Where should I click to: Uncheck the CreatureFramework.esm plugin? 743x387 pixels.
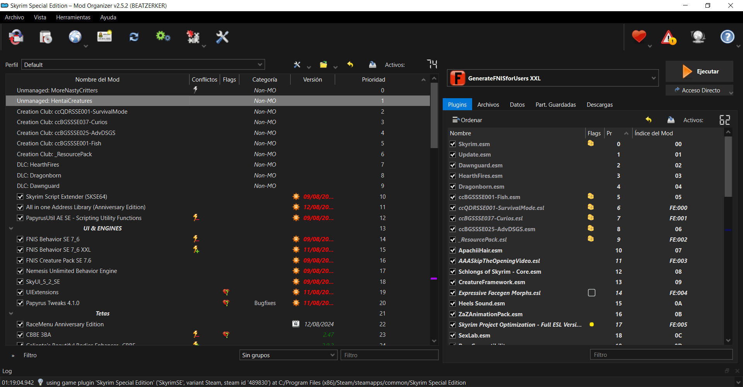pos(453,282)
